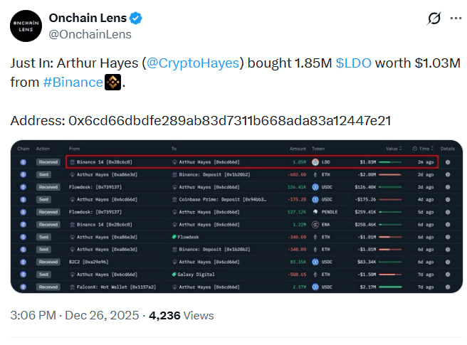Open the three-dot more options menu

[x=455, y=18]
